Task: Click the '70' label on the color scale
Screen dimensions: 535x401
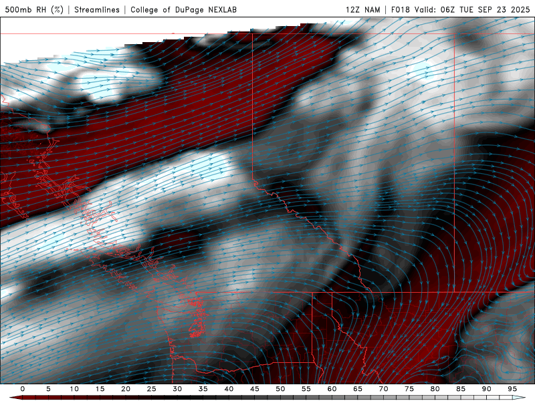Action: tap(383, 389)
